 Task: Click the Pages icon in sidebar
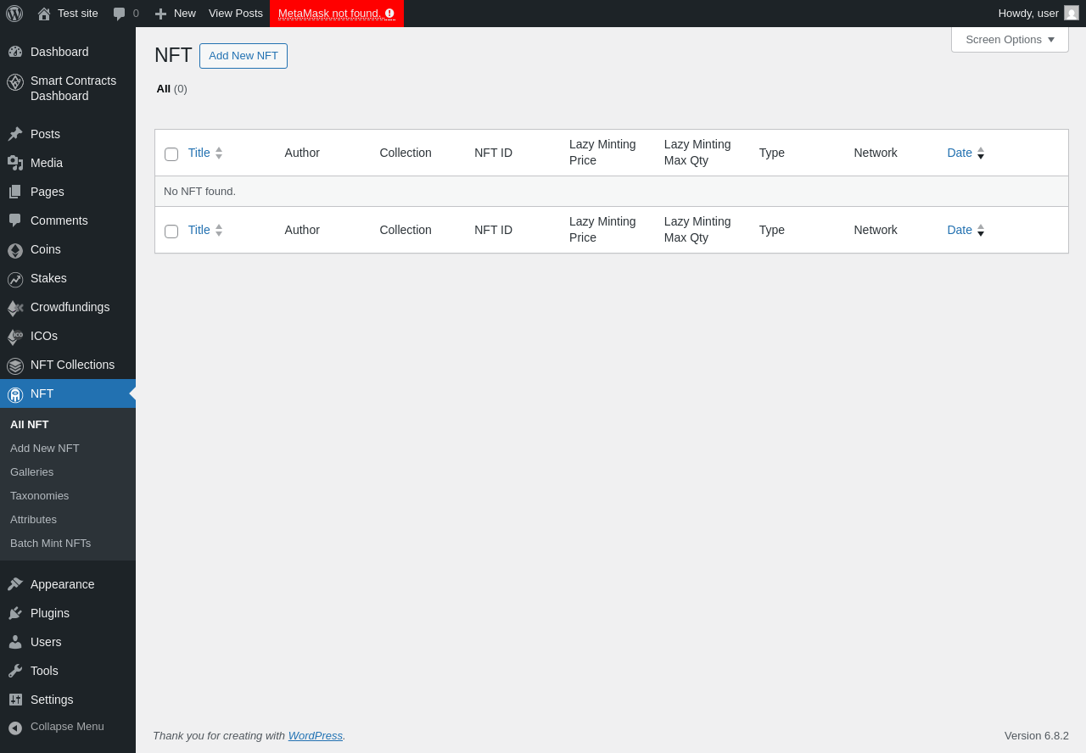click(15, 192)
